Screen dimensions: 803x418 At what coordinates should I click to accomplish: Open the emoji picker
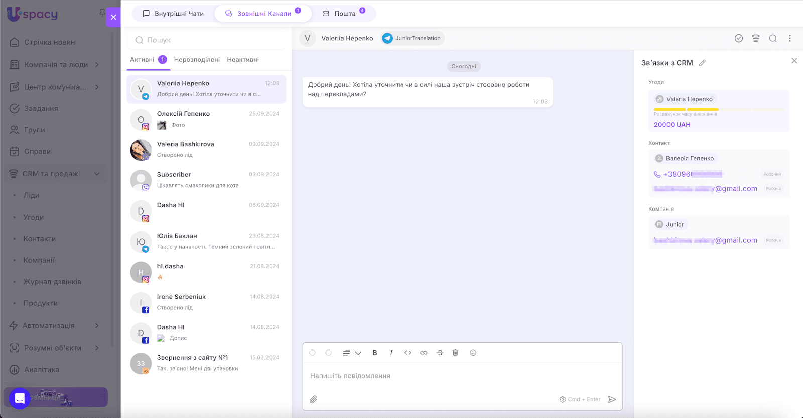[x=473, y=353]
